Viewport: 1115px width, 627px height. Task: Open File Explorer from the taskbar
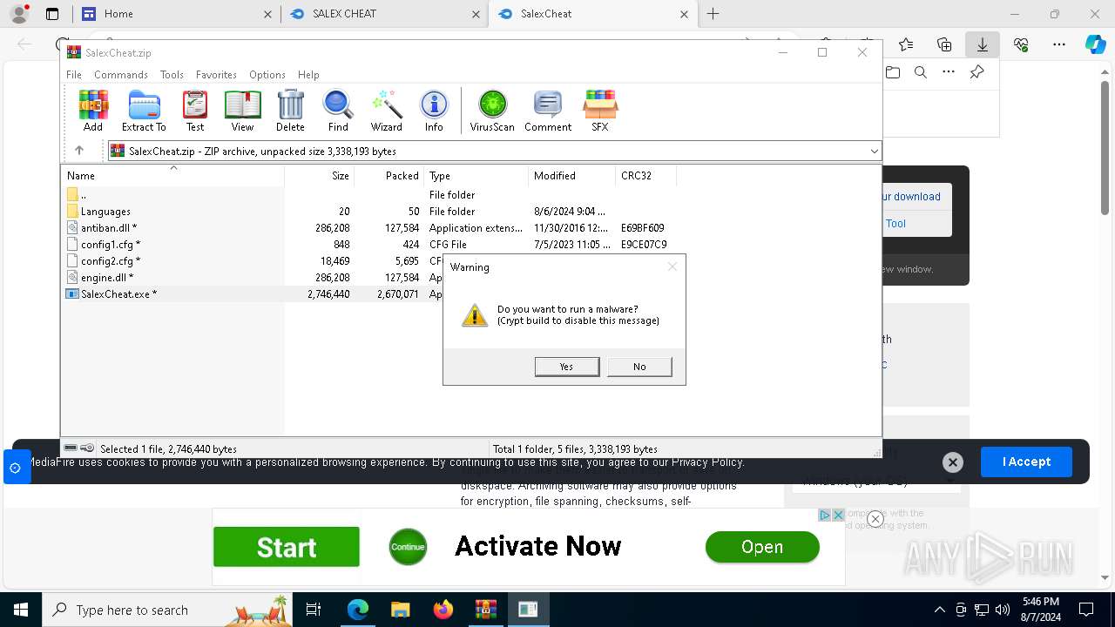click(x=400, y=610)
